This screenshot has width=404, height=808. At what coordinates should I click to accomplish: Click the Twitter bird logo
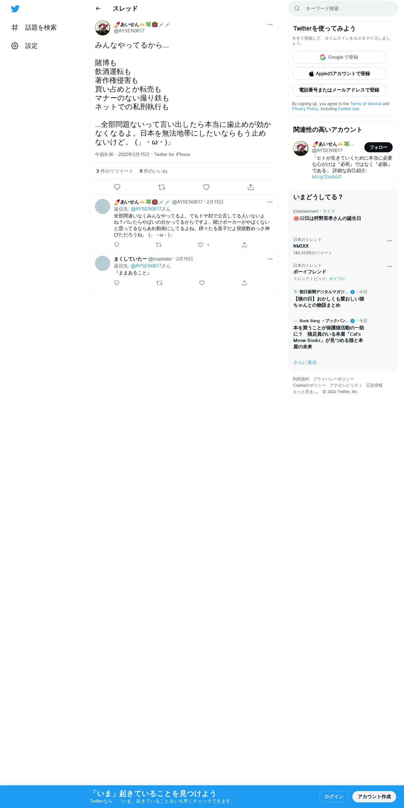15,9
